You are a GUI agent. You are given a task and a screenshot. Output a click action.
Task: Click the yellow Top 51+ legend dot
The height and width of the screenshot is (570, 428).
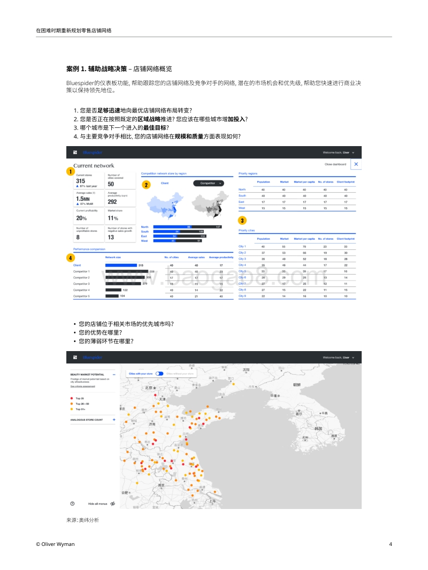pyautogui.click(x=72, y=409)
